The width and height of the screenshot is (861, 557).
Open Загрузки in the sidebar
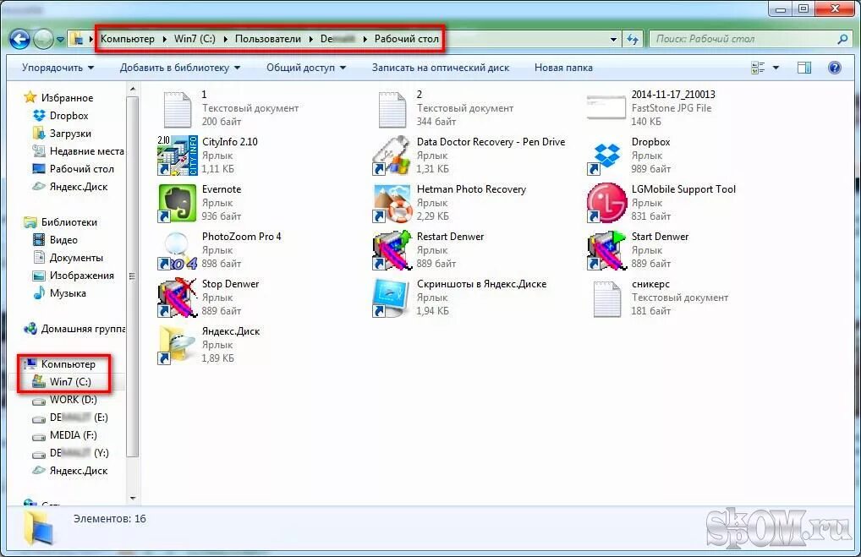[70, 134]
